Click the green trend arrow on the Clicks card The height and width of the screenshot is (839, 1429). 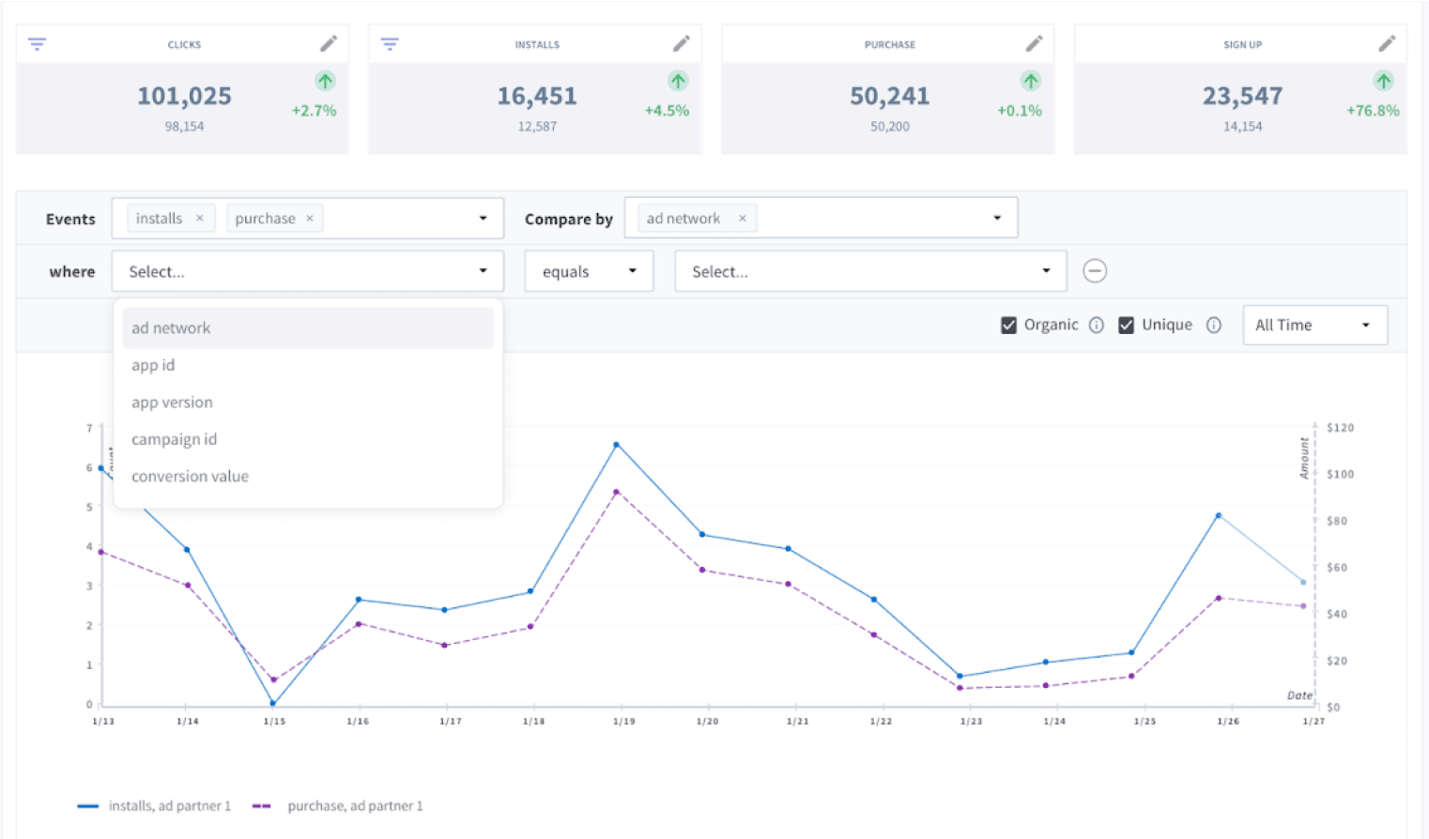[325, 82]
